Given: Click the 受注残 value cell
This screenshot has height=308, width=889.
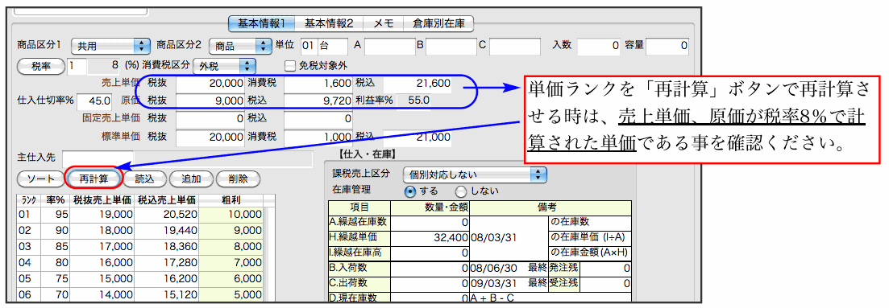Looking at the screenshot, I should (x=606, y=283).
